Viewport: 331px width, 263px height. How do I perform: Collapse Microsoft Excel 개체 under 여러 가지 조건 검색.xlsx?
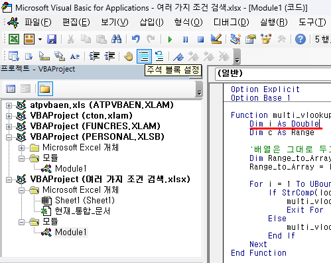click(21, 190)
